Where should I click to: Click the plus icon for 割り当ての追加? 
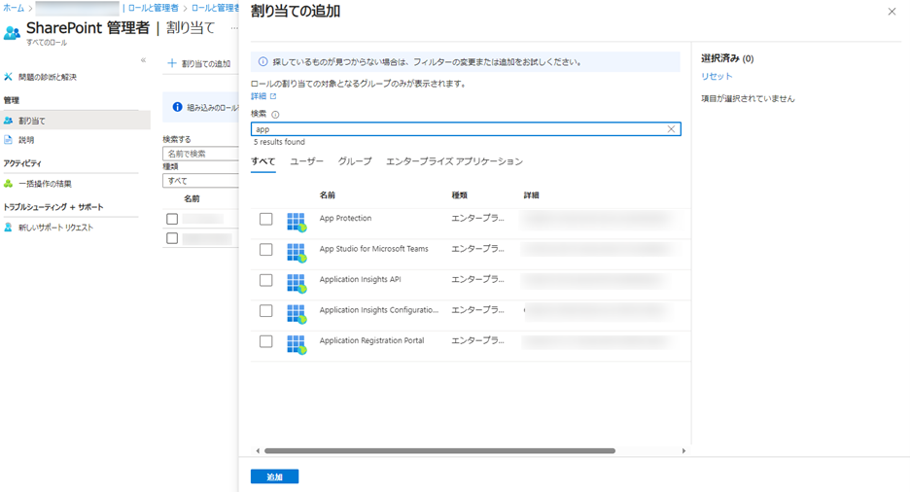coord(172,63)
